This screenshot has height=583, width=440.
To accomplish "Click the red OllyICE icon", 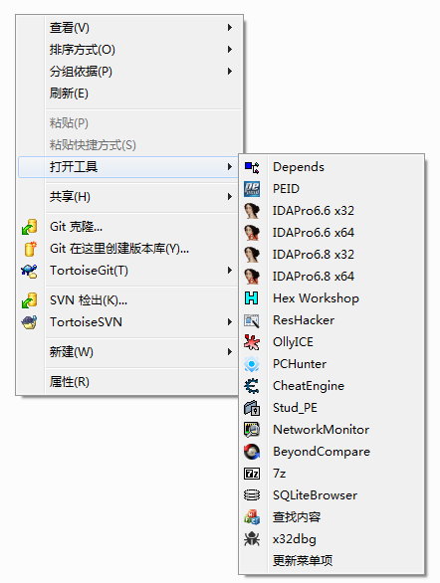I will pyautogui.click(x=252, y=342).
